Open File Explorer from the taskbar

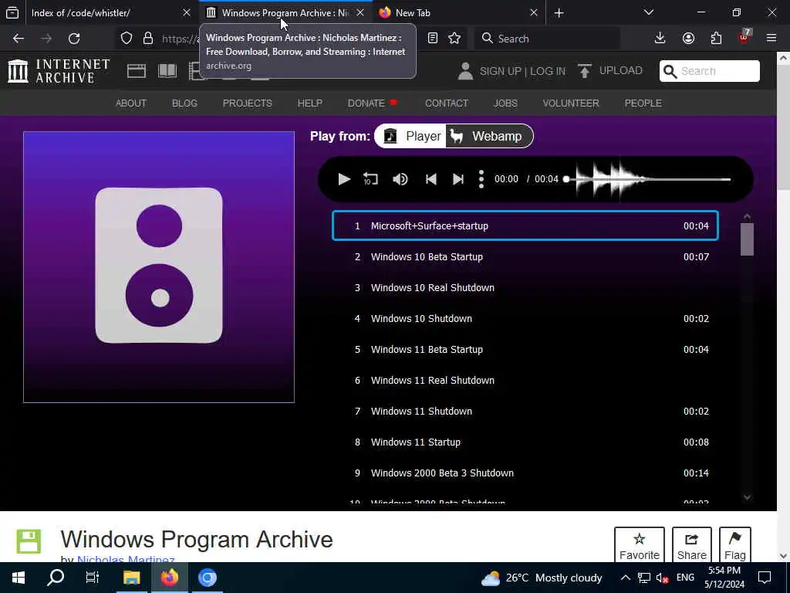(x=131, y=578)
